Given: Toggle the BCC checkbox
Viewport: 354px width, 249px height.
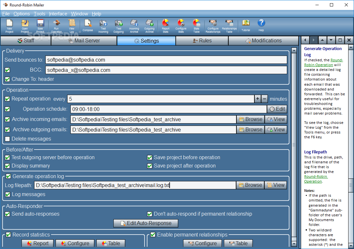Looking at the screenshot, I should (x=7, y=70).
